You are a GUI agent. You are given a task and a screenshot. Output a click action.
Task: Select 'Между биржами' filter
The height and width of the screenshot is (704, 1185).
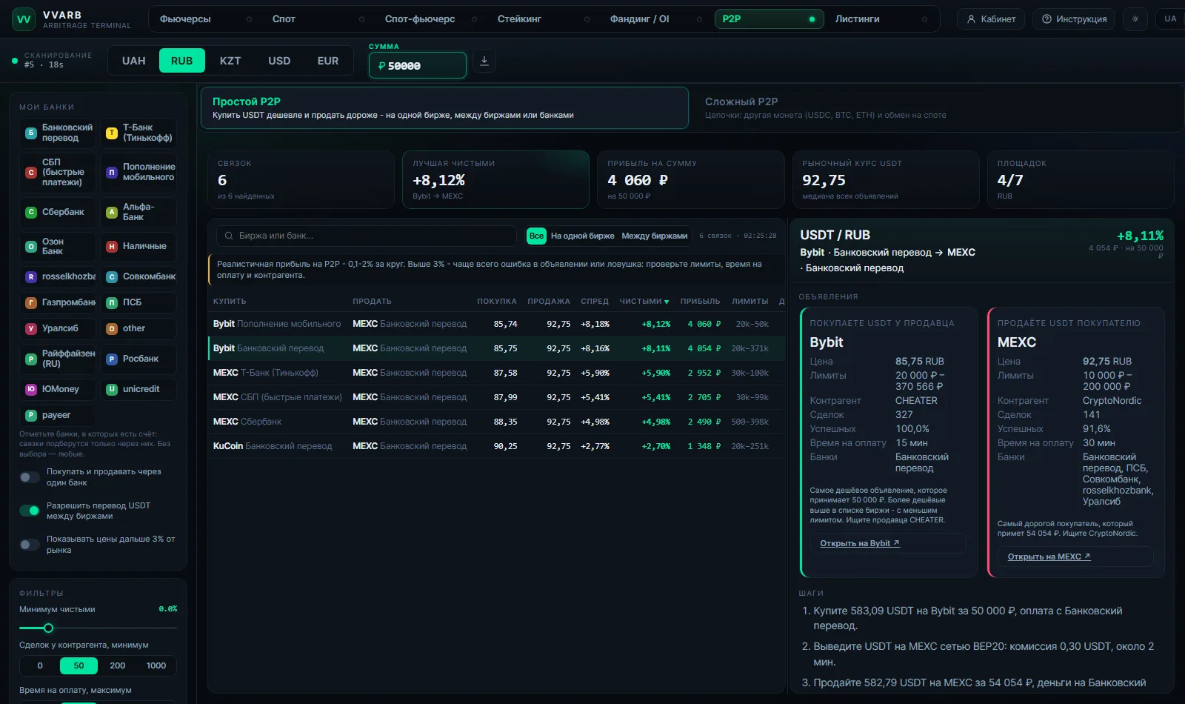(655, 236)
